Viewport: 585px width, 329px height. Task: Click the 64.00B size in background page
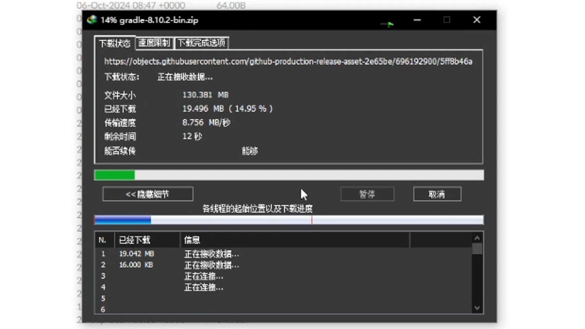[x=231, y=5]
